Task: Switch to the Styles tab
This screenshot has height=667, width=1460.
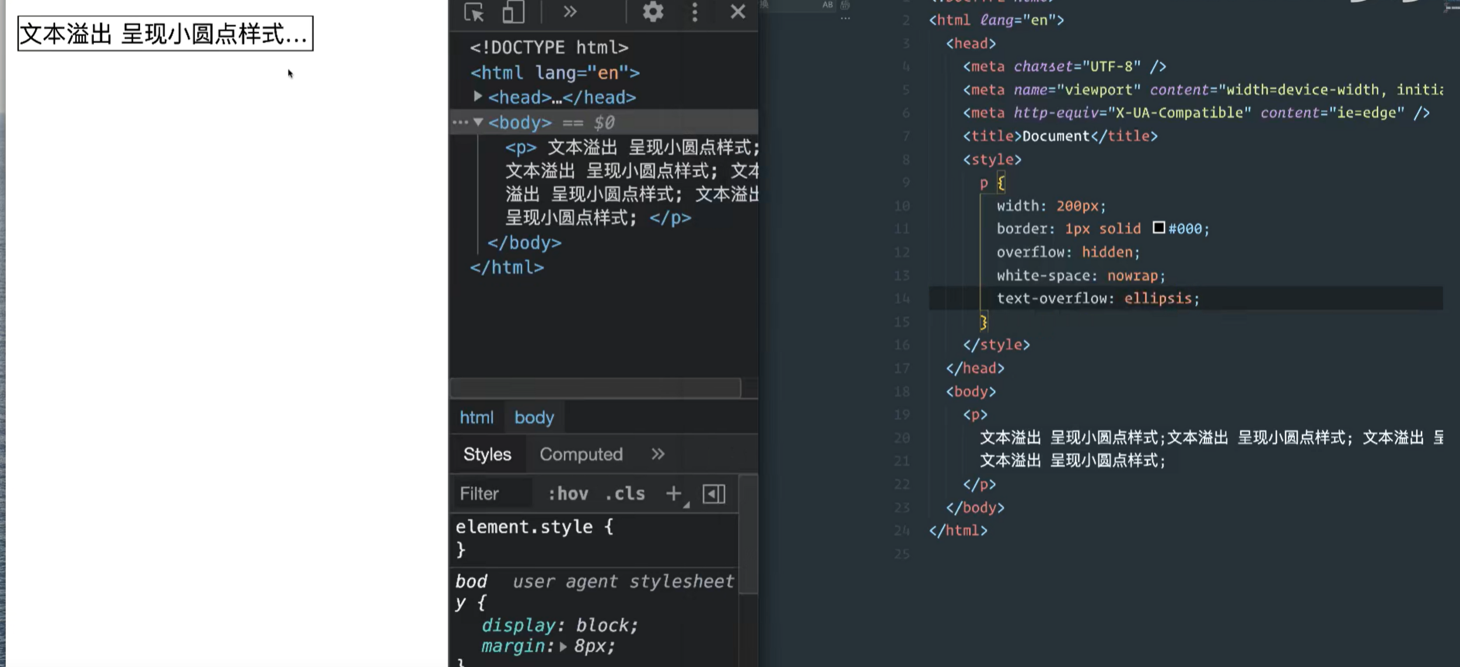Action: [487, 454]
